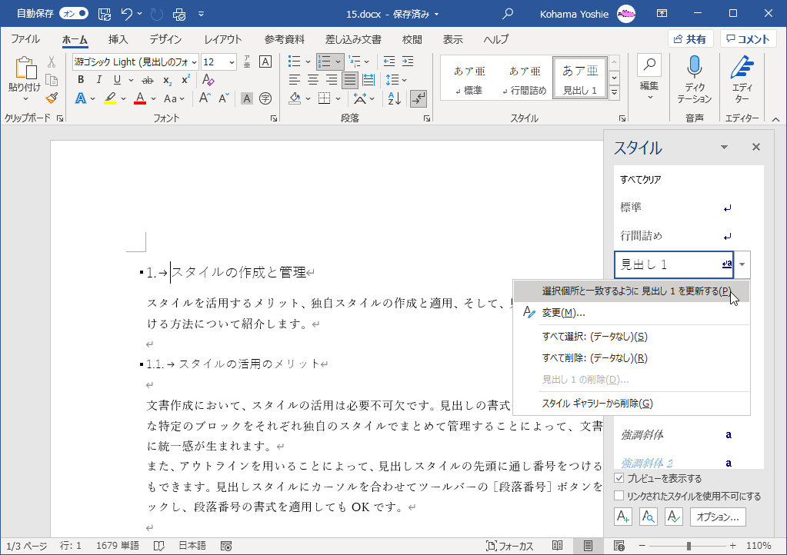Expand the style gallery more button

615,92
